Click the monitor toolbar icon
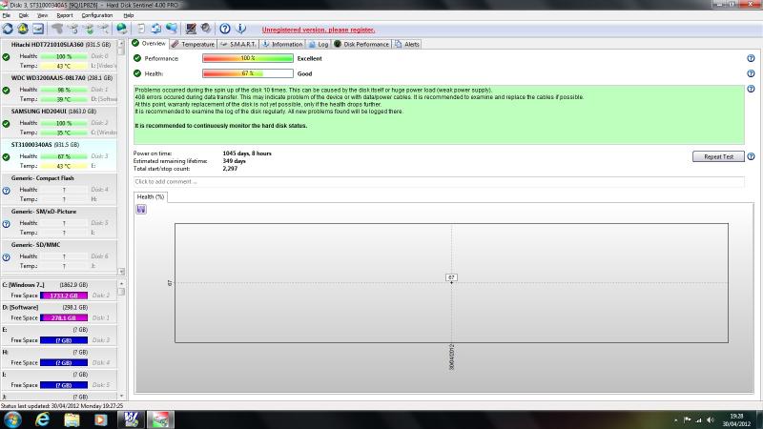The width and height of the screenshot is (763, 429). pyautogui.click(x=191, y=30)
